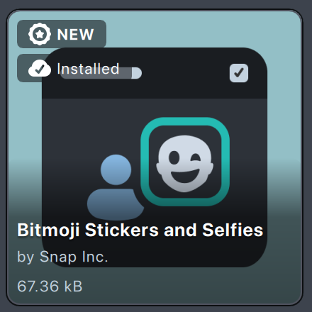The width and height of the screenshot is (312, 312).
Task: Click the dark header strip of thumbnail
Action: [155, 73]
